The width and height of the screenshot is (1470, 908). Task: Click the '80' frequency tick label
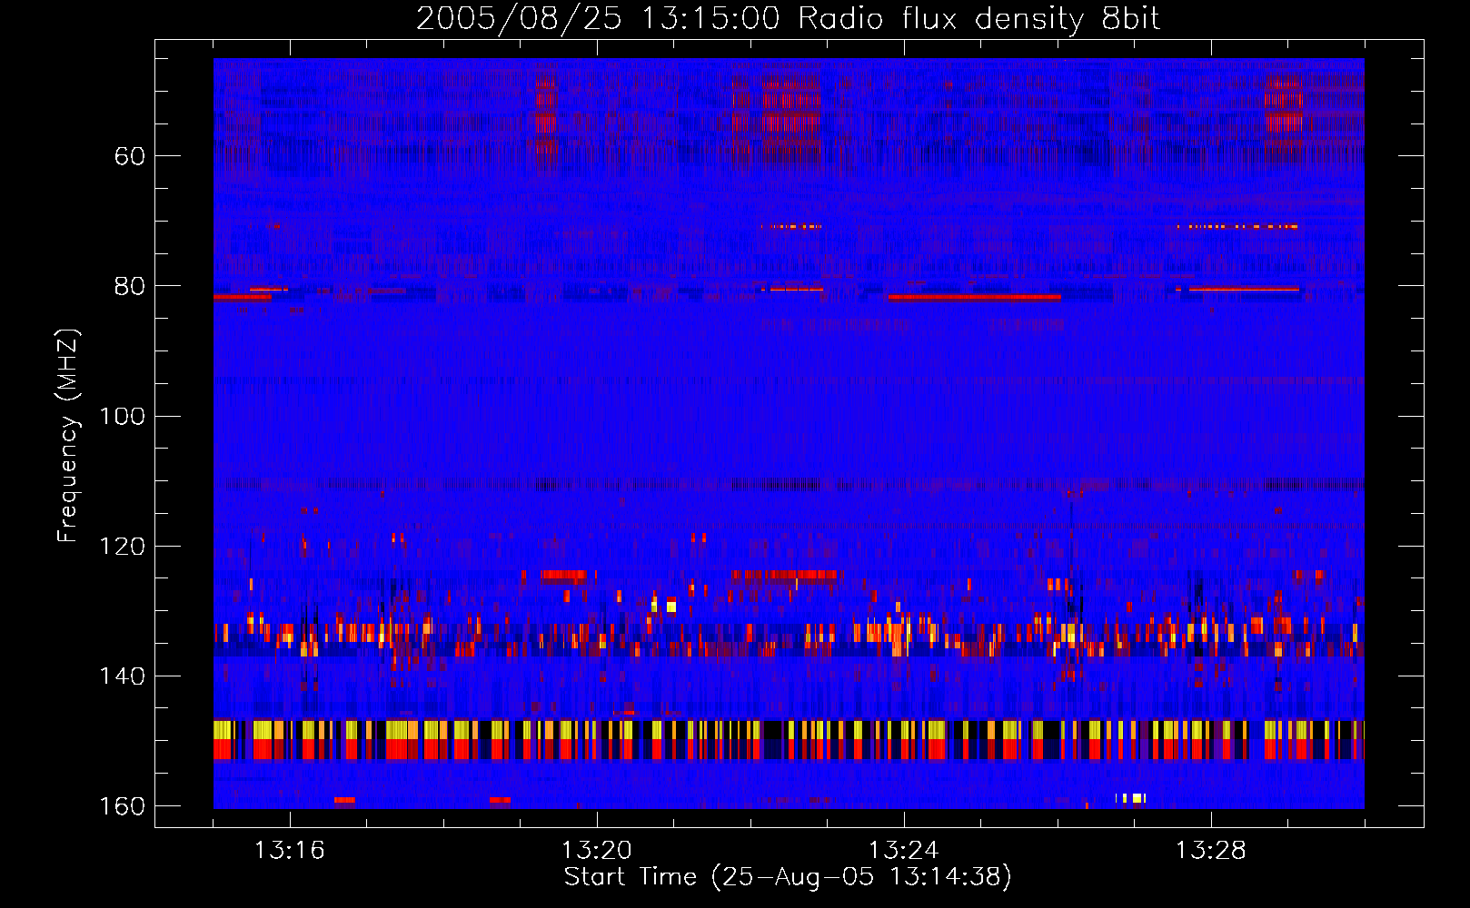tap(130, 286)
